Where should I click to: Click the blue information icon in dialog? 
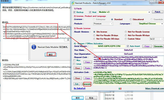pyautogui.click(x=34, y=47)
